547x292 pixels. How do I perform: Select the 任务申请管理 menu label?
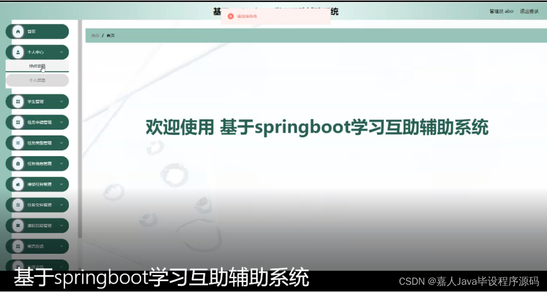pos(39,122)
